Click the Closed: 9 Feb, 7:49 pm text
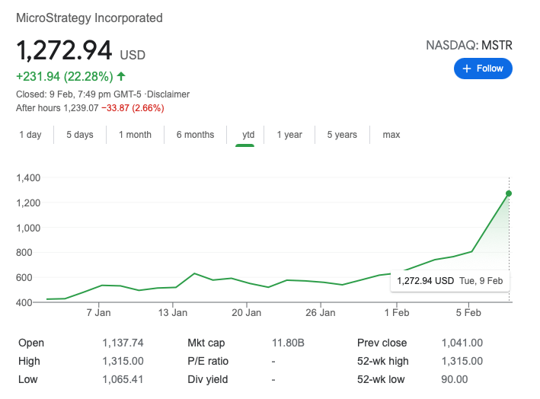 pos(63,94)
